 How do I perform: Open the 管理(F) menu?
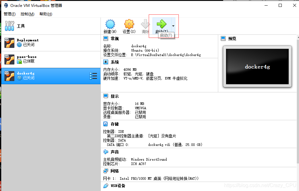coord(9,14)
